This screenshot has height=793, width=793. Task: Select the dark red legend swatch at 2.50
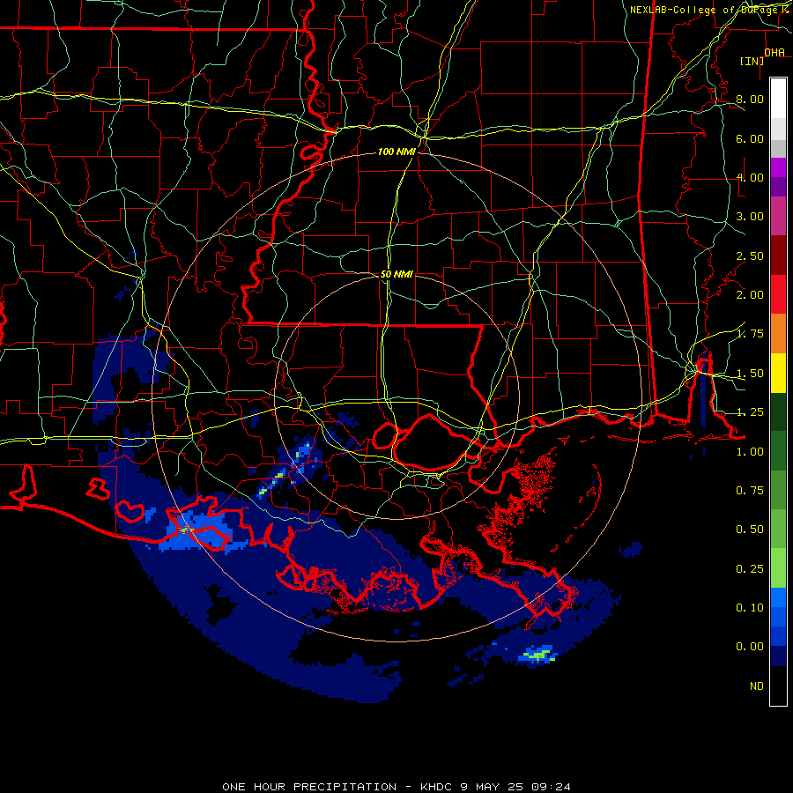[x=778, y=256]
